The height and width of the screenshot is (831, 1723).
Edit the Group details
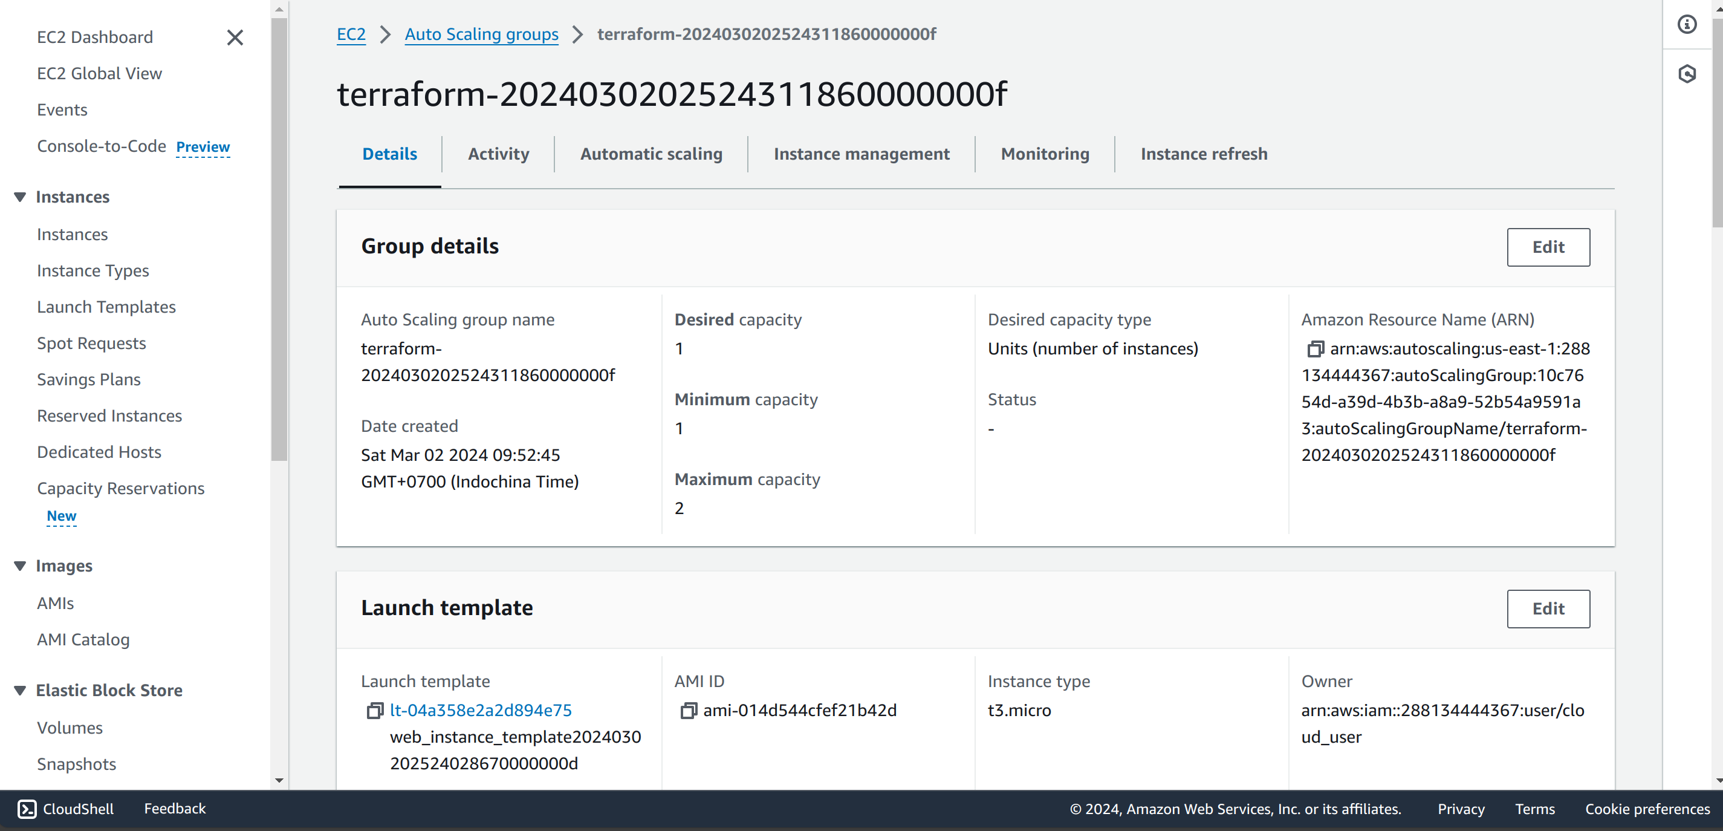(x=1548, y=247)
